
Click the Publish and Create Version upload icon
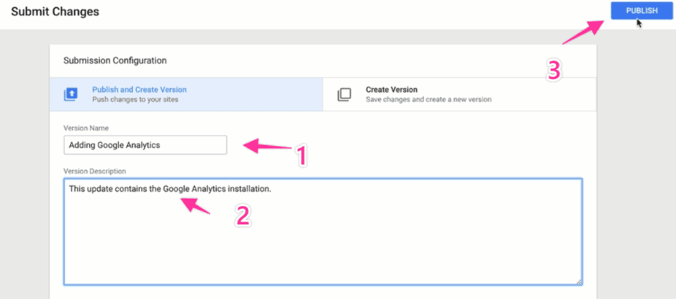(71, 95)
